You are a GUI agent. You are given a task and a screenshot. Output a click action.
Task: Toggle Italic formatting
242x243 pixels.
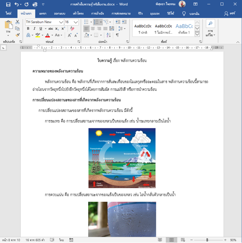[x=34, y=28]
